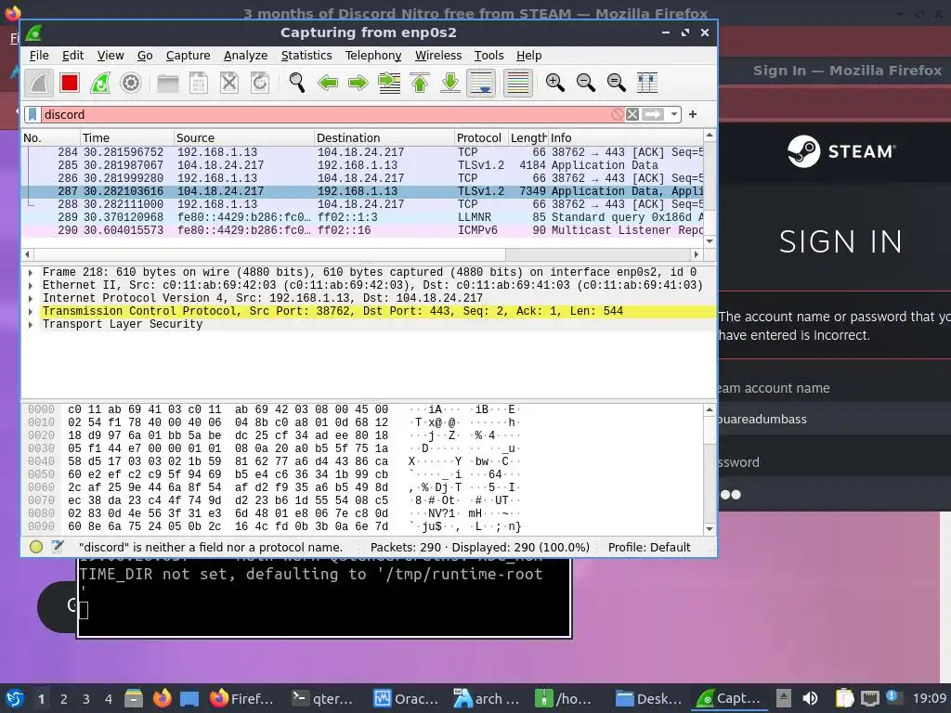
Task: Sort by the Destination column header
Action: click(x=384, y=137)
